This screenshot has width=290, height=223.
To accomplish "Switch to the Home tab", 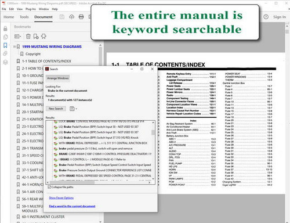I will tap(9, 17).
